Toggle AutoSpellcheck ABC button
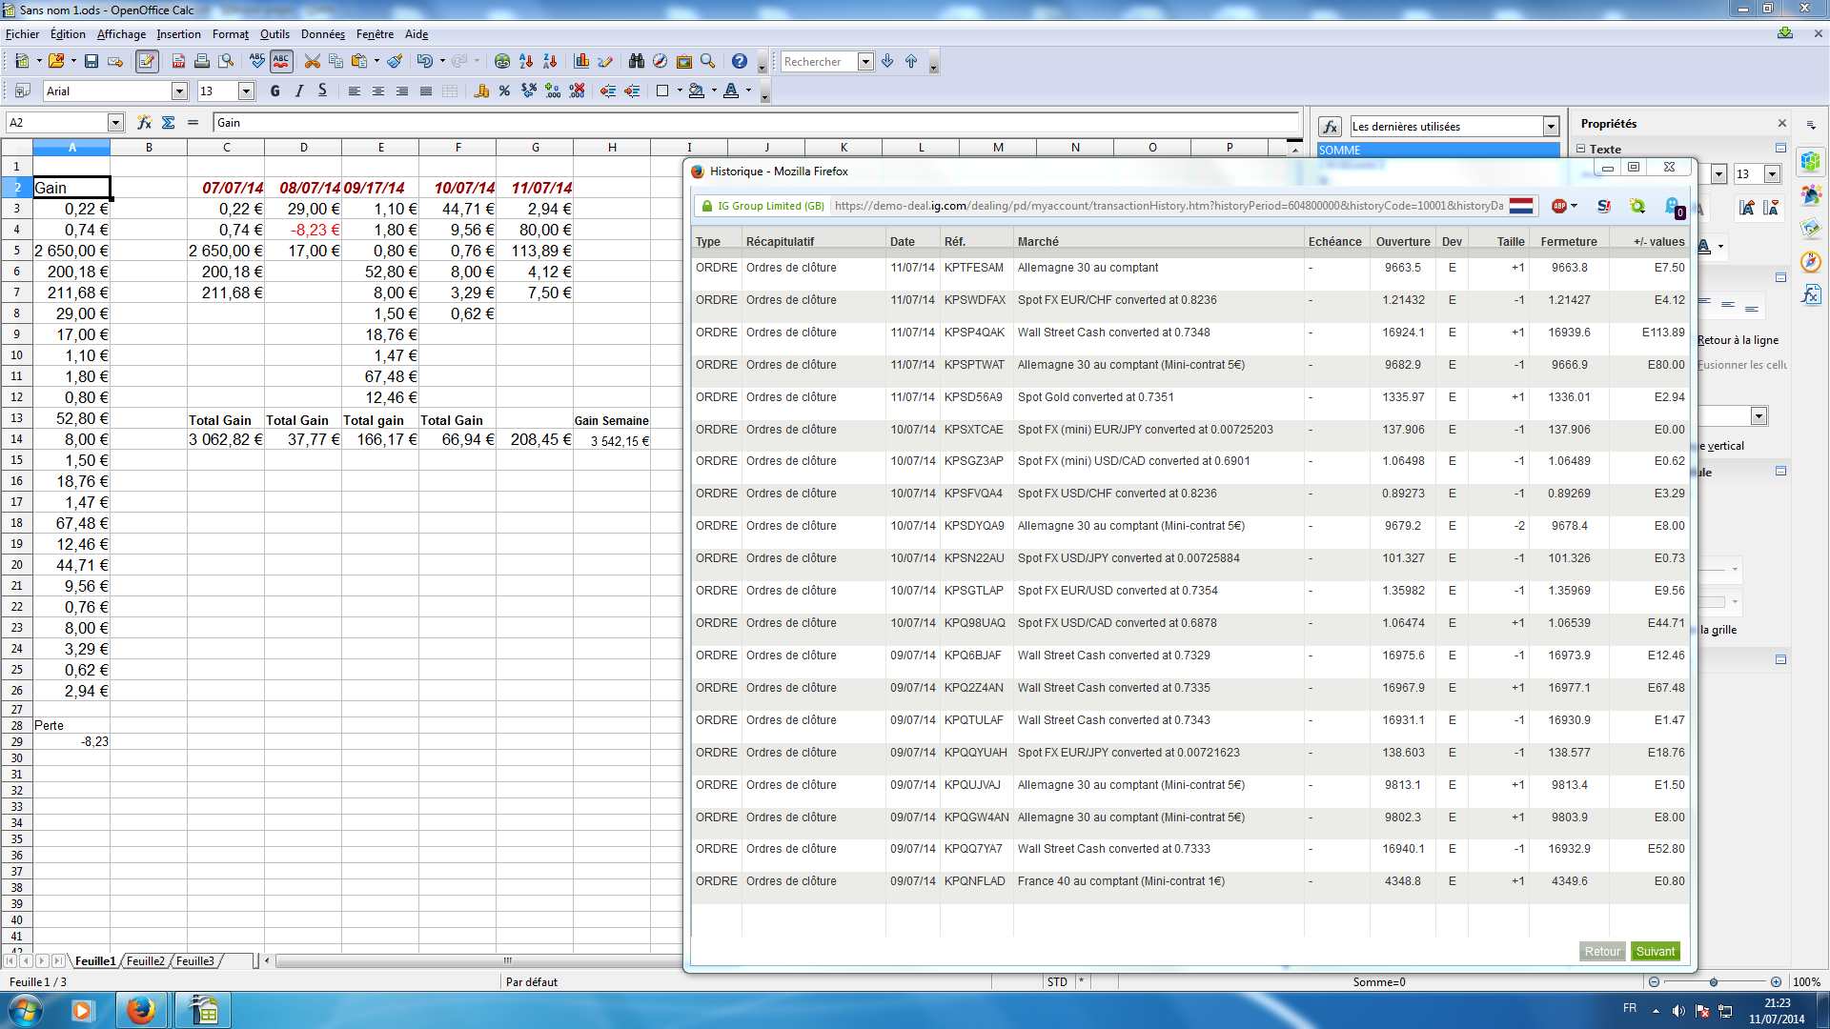The height and width of the screenshot is (1029, 1830). (281, 62)
